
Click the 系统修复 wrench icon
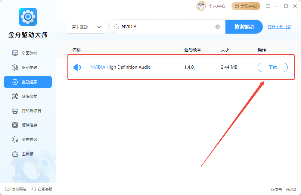point(15,96)
